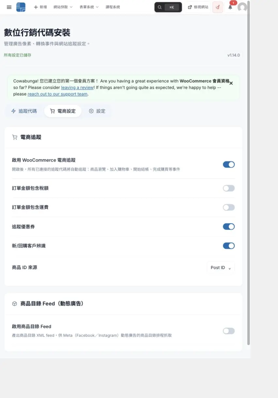This screenshot has width=278, height=398.
Task: Open the user avatar profile
Action: (x=242, y=7)
